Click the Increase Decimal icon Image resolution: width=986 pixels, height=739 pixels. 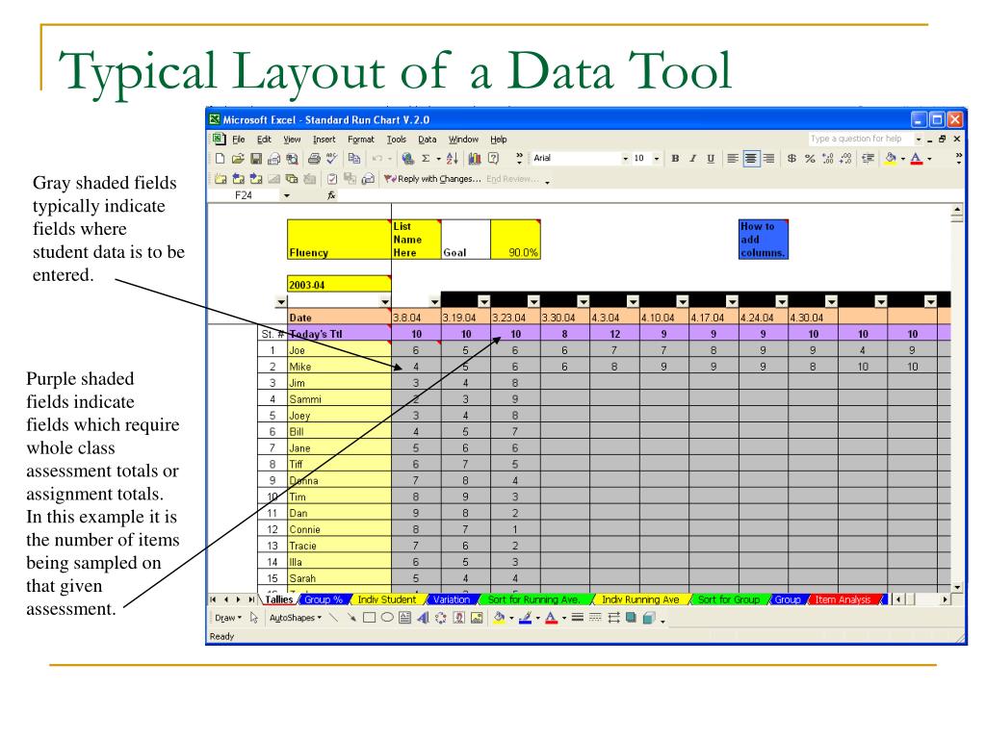827,159
